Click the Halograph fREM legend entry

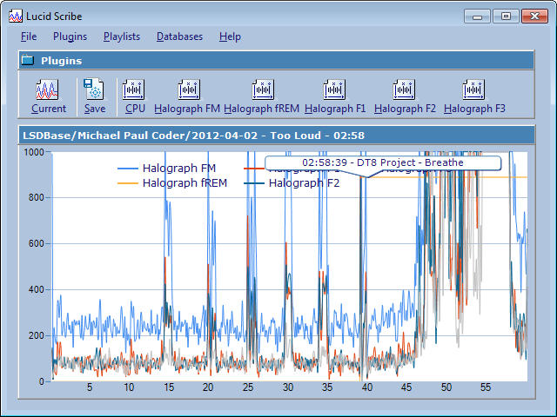coord(183,183)
